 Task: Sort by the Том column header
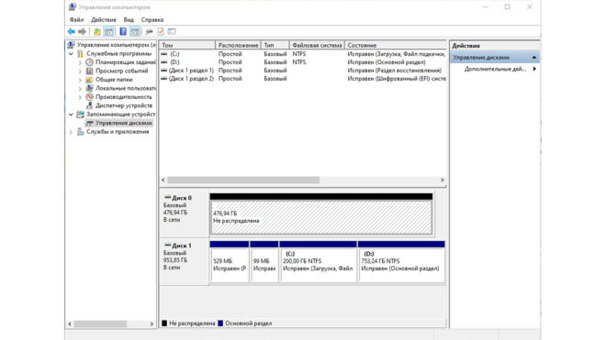pos(187,45)
